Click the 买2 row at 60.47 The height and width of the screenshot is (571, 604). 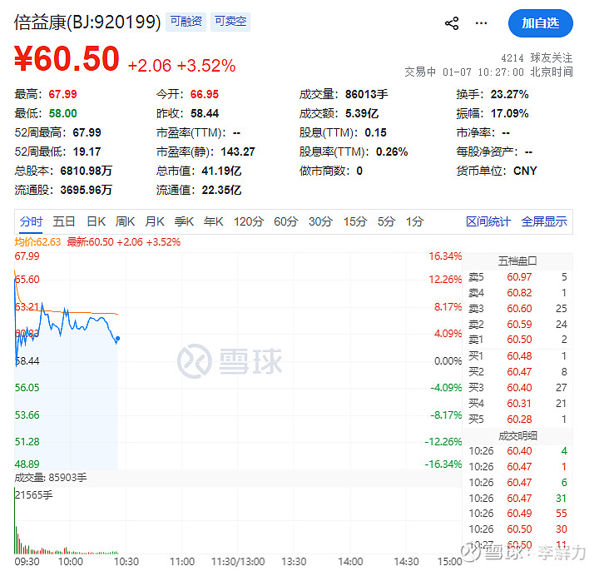click(x=517, y=372)
